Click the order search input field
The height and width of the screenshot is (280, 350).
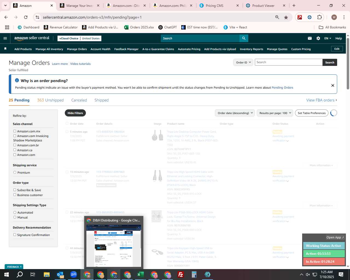coord(288,62)
